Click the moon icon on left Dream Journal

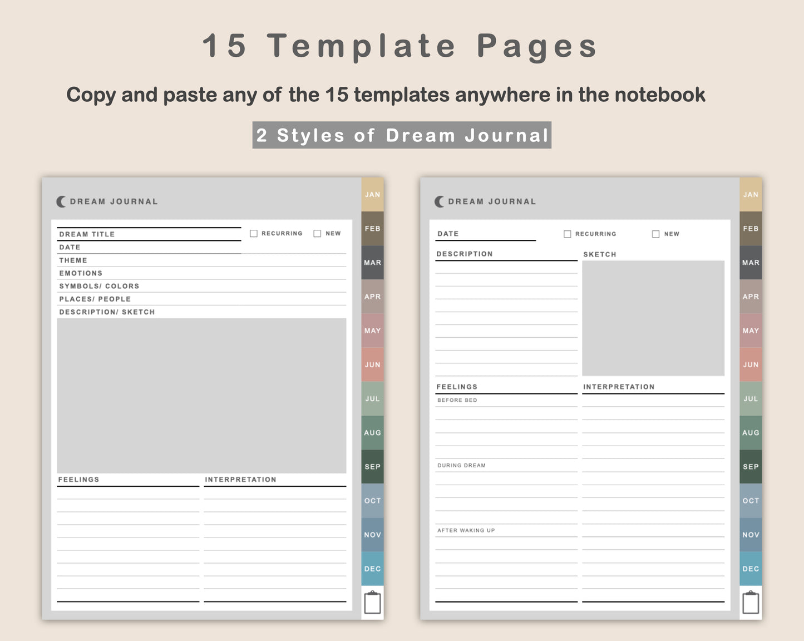(x=61, y=201)
